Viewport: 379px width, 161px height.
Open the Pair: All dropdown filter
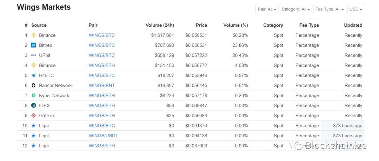click(267, 9)
